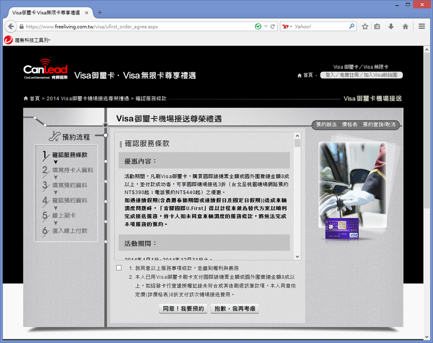Screen dimensions: 433x343
Task: Click the 活動期間 section heading
Action: pyautogui.click(x=204, y=243)
